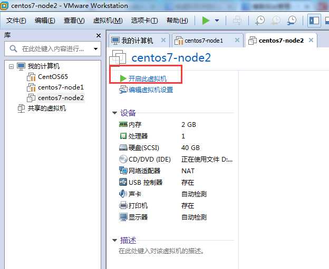Select 我的计算机 in the library tree
This screenshot has height=269, width=329.
point(44,66)
